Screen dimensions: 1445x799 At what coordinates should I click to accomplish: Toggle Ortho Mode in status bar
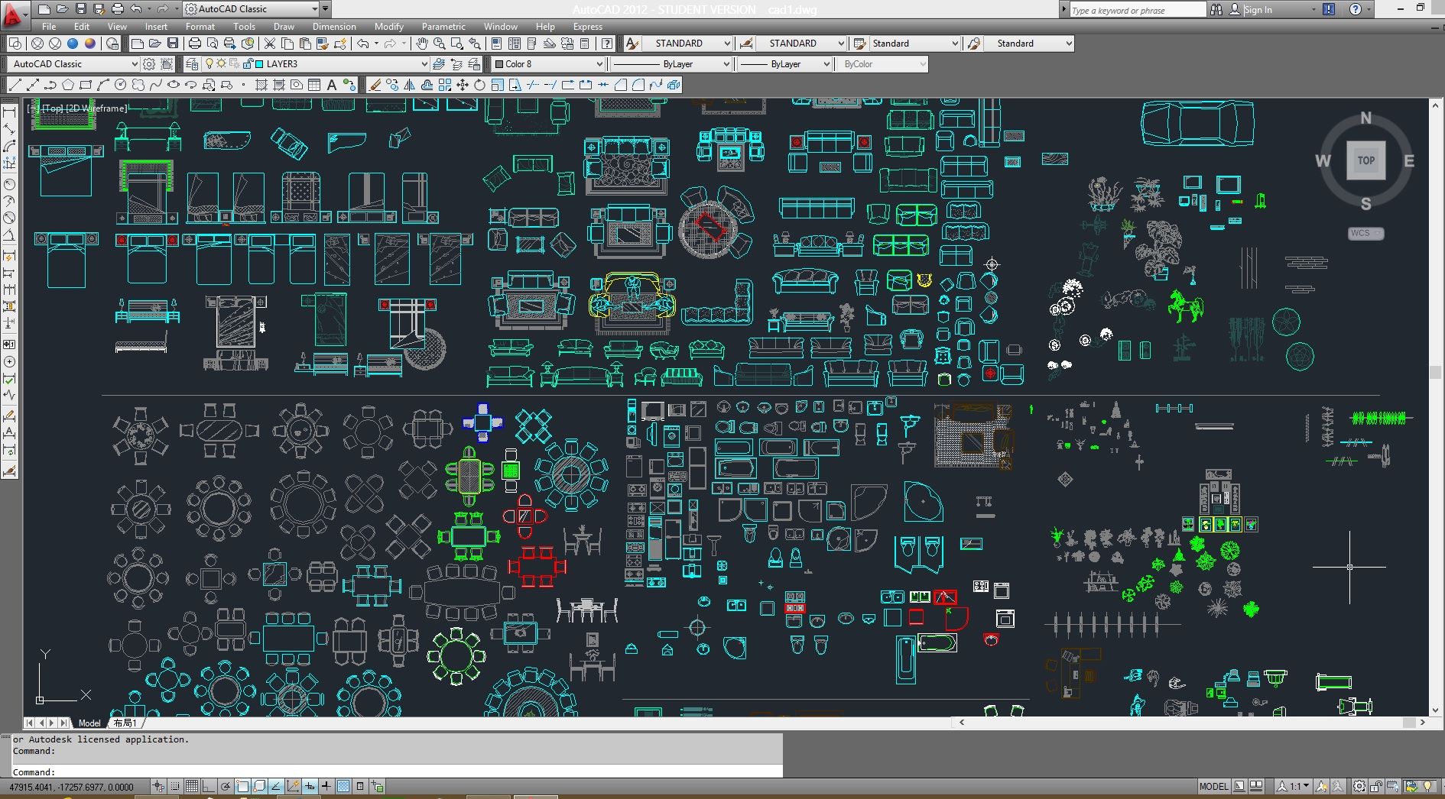pos(209,786)
